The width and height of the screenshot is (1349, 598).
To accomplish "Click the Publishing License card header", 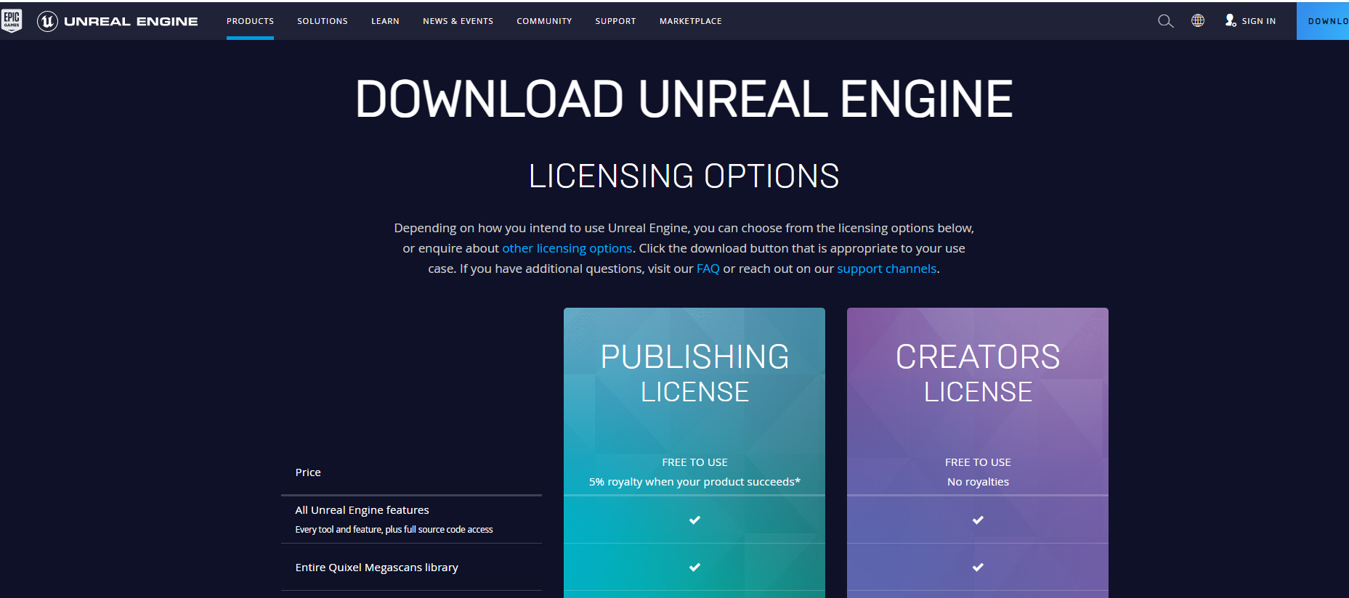I will [x=694, y=374].
